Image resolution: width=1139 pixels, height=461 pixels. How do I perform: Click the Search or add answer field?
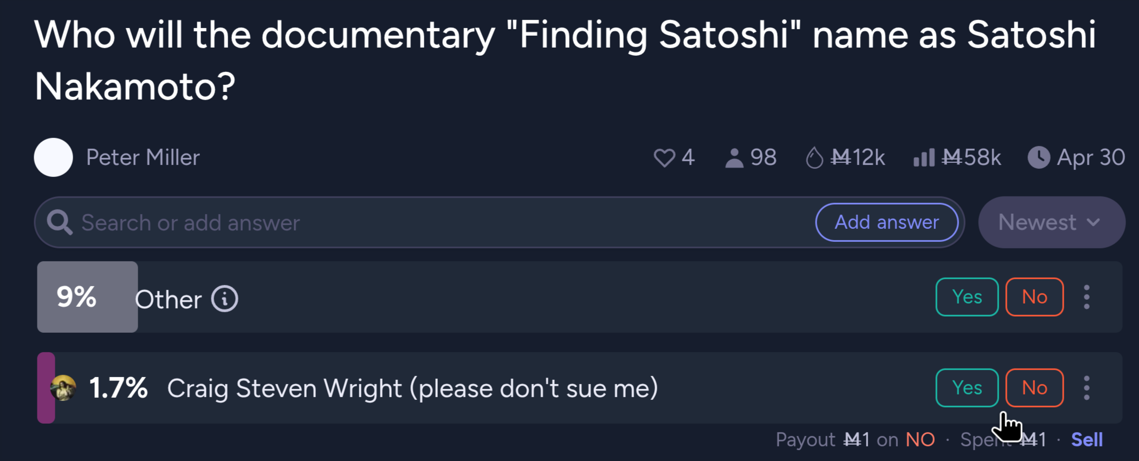click(x=433, y=222)
